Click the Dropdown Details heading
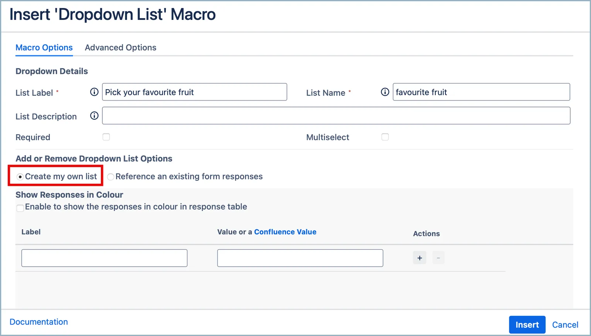 (52, 71)
